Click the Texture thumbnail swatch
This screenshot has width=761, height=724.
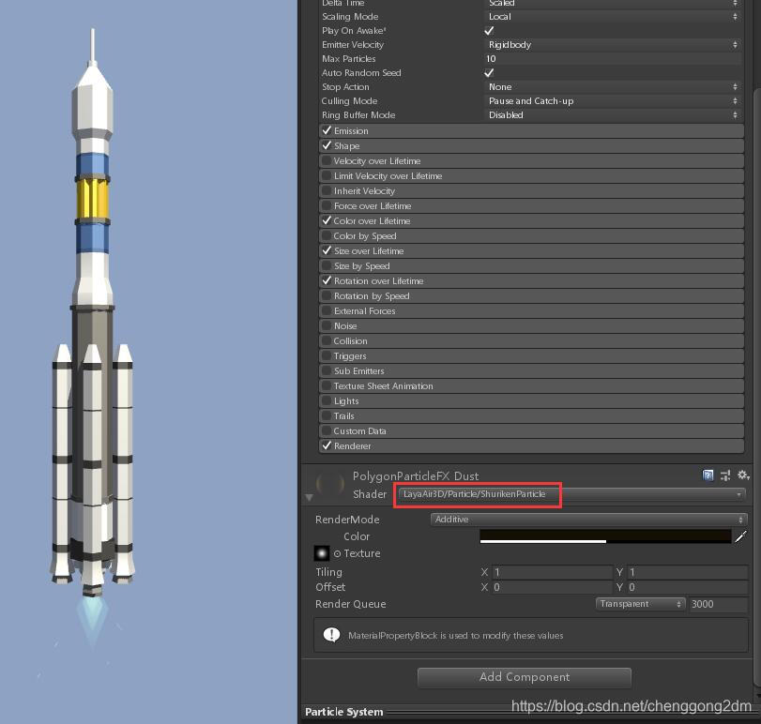322,553
